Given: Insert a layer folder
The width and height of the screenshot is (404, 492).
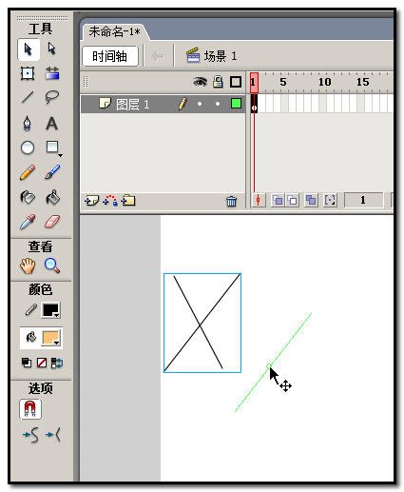Looking at the screenshot, I should [128, 201].
